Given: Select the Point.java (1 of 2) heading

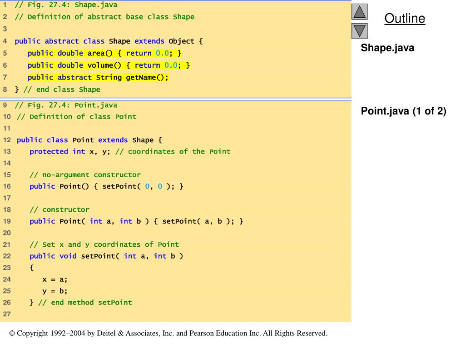Looking at the screenshot, I should [403, 111].
